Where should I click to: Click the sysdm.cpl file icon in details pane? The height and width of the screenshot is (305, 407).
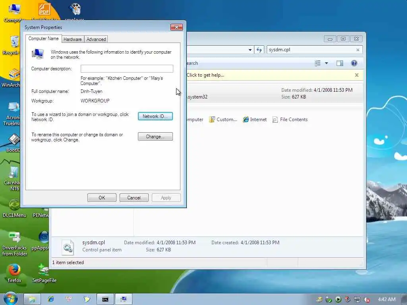point(68,247)
